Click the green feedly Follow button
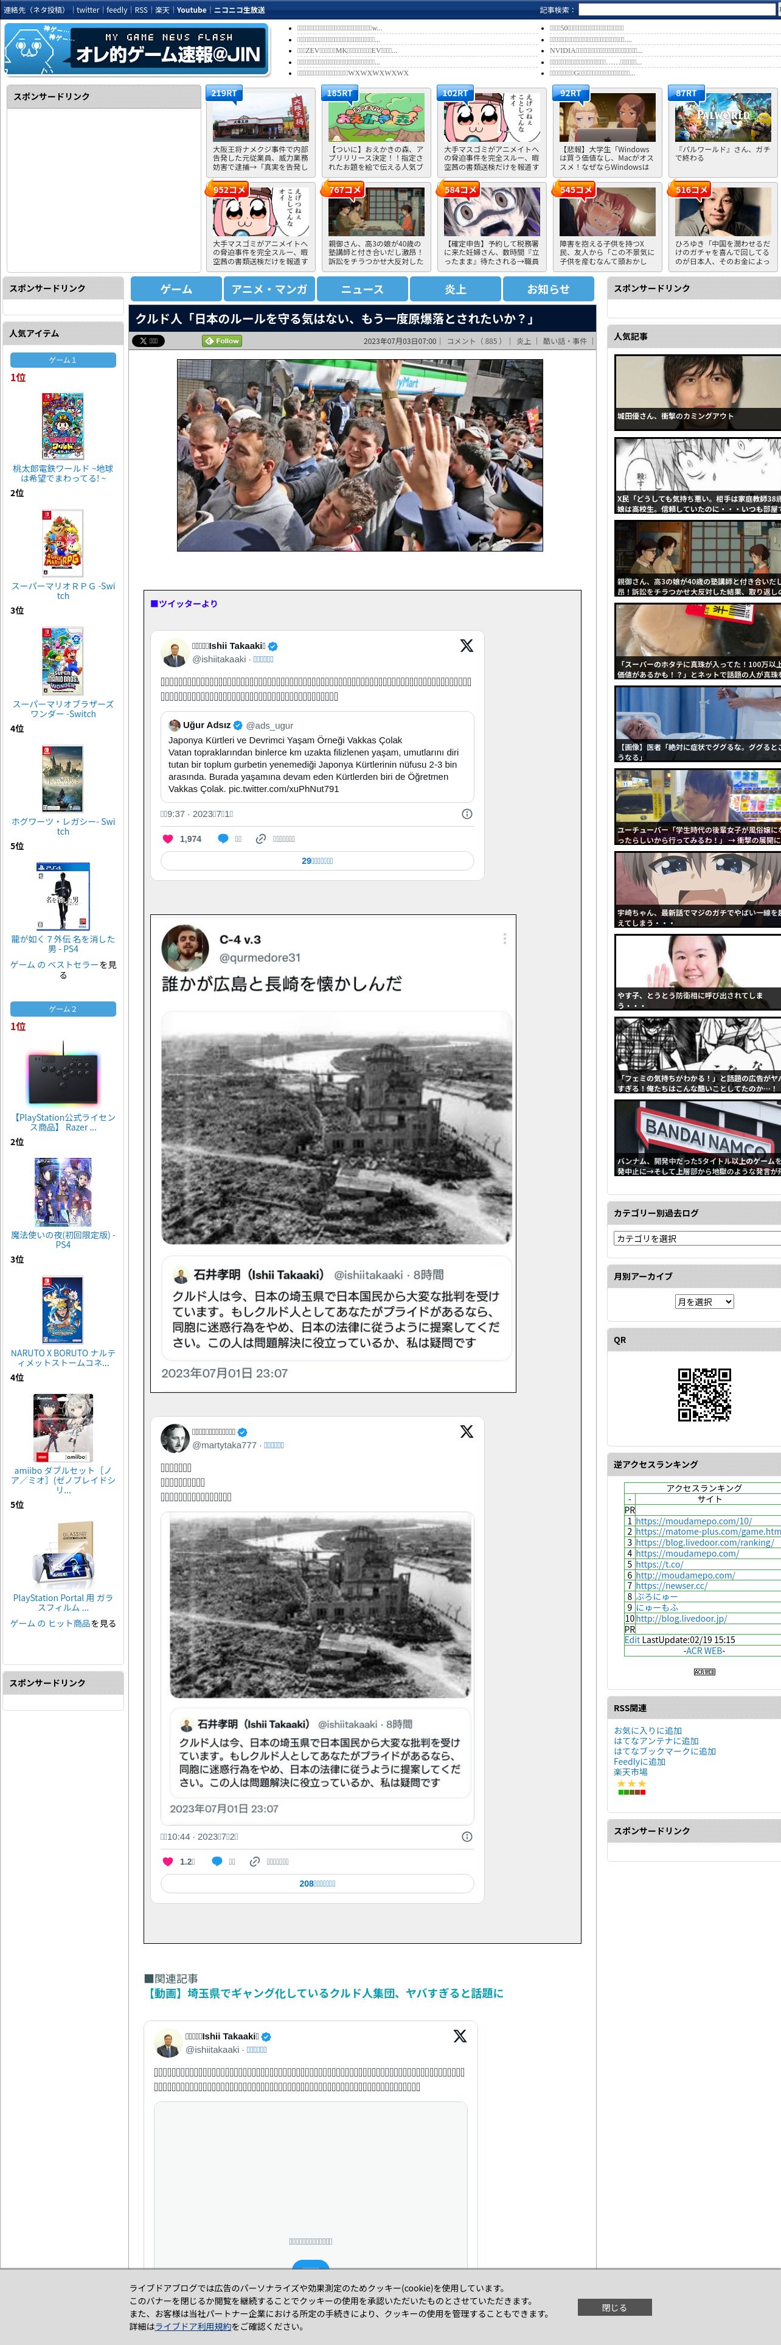Viewport: 781px width, 2345px height. click(x=222, y=340)
